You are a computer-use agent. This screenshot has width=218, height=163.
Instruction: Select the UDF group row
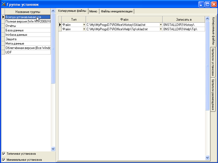tap(28, 52)
